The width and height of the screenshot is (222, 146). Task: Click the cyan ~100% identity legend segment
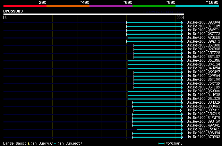click(197, 6)
